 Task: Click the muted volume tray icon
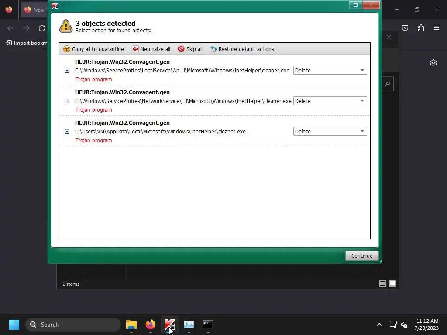(x=404, y=325)
